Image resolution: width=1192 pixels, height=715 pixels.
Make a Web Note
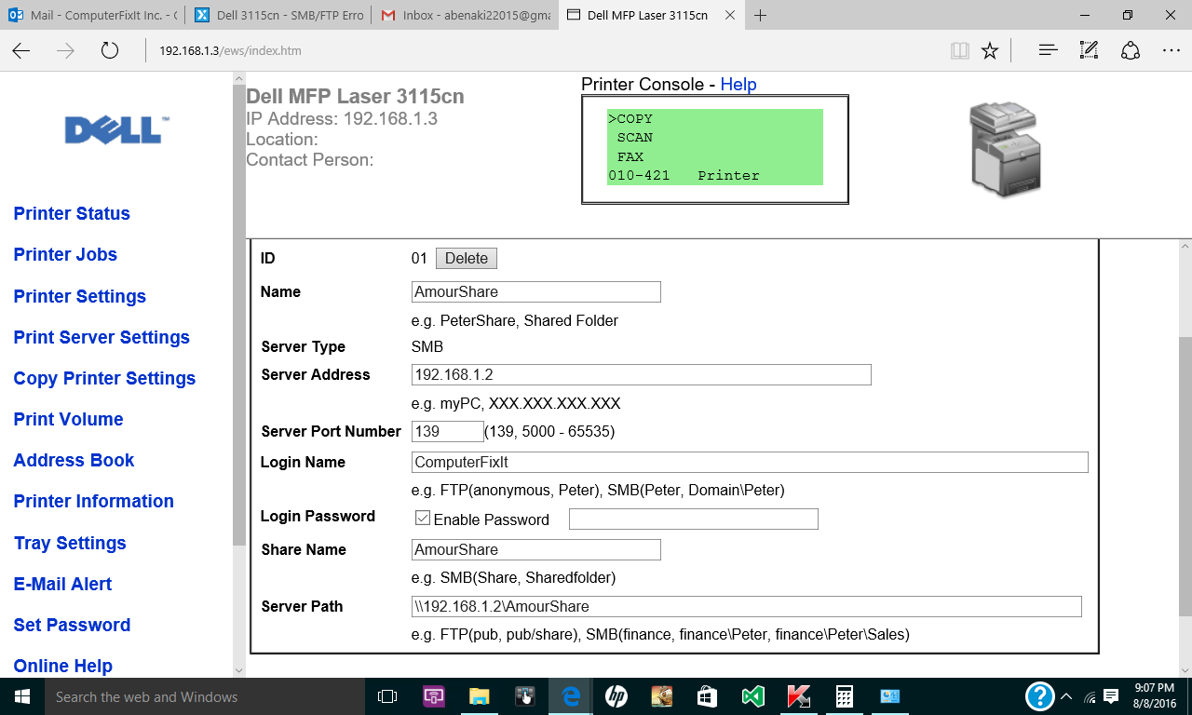[1089, 51]
